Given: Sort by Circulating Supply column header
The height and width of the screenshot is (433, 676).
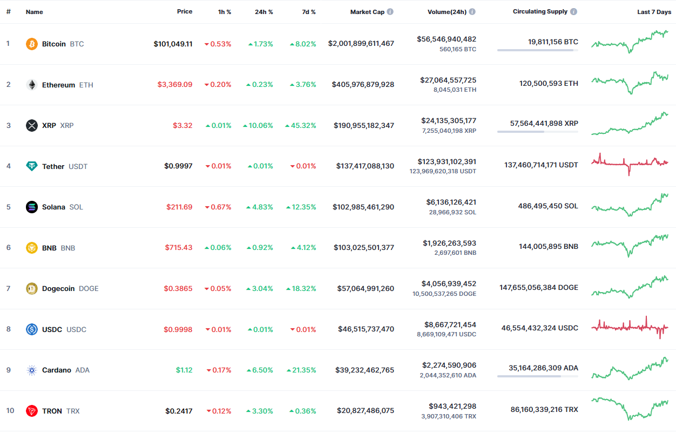Looking at the screenshot, I should [x=540, y=11].
